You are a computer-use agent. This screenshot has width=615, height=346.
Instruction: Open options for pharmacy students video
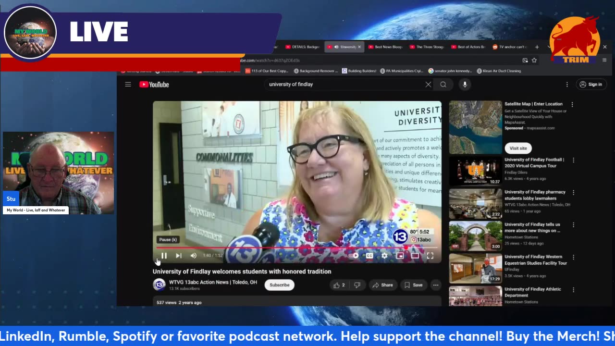[x=573, y=192]
